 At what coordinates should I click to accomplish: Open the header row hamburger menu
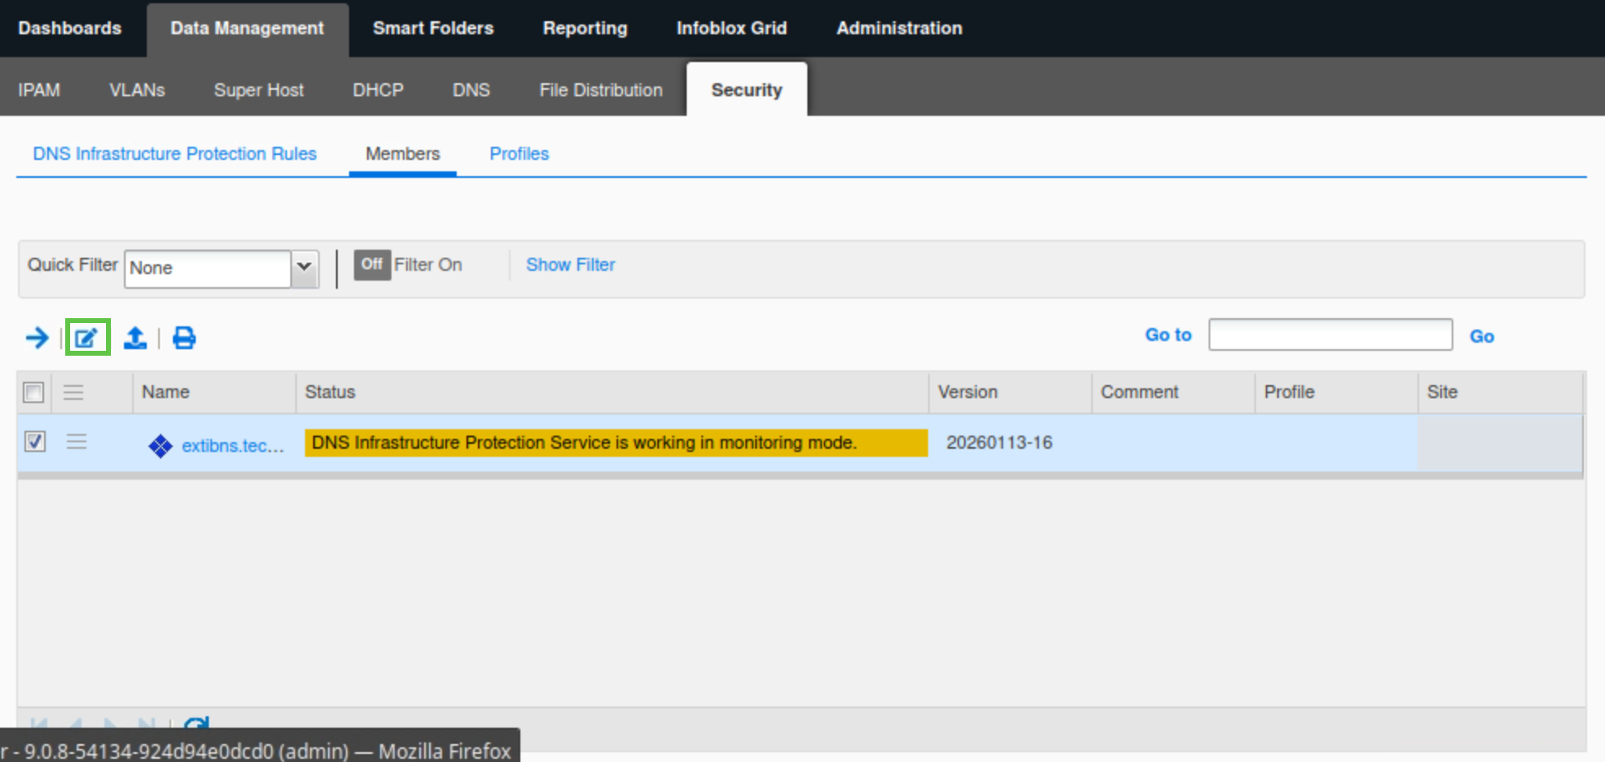(x=73, y=392)
